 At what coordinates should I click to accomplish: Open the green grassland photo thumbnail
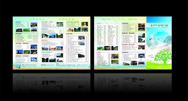click(27, 30)
